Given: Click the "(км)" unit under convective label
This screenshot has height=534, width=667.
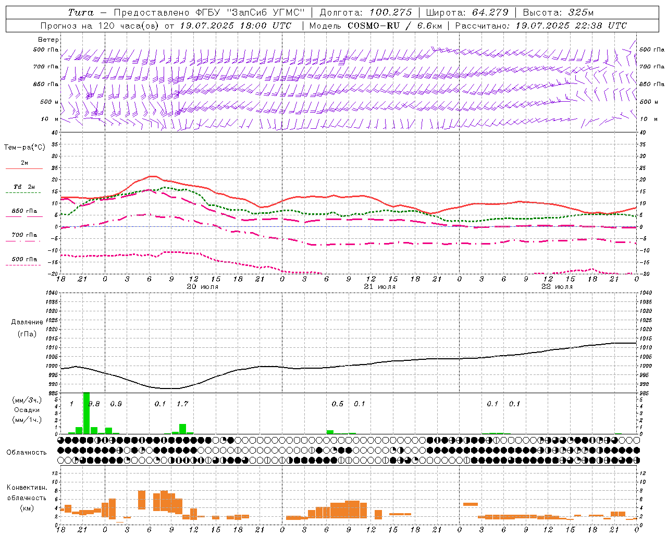Looking at the screenshot, I should tap(27, 508).
